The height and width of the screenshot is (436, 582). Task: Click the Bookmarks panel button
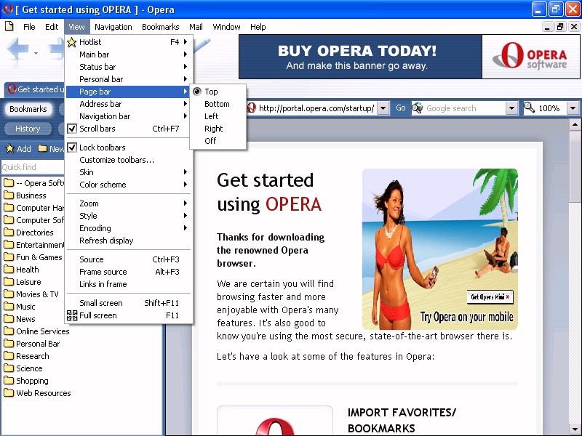click(x=28, y=109)
